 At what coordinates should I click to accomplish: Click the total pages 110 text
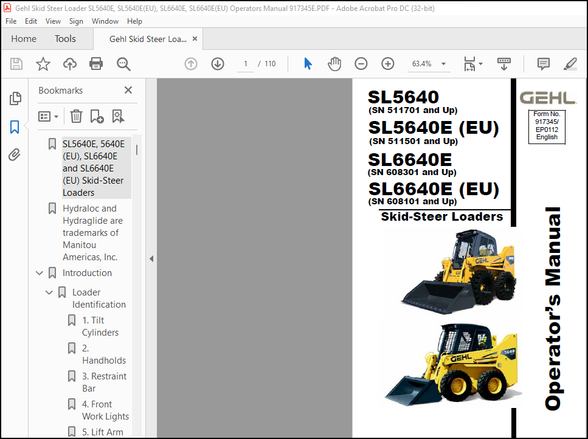[x=270, y=64]
